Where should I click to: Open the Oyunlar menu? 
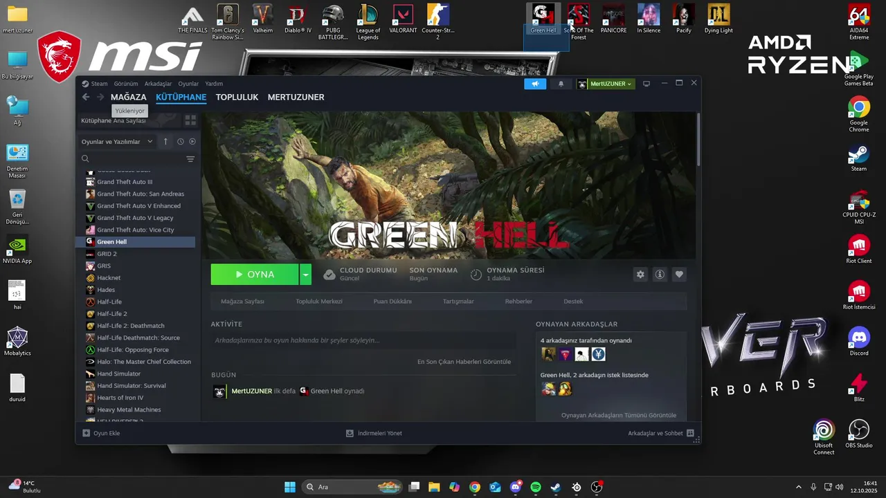coord(188,84)
